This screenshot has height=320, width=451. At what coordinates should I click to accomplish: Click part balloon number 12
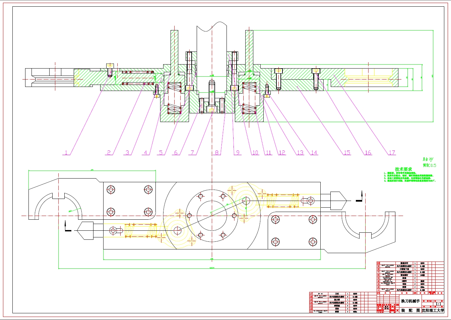coord(282,152)
